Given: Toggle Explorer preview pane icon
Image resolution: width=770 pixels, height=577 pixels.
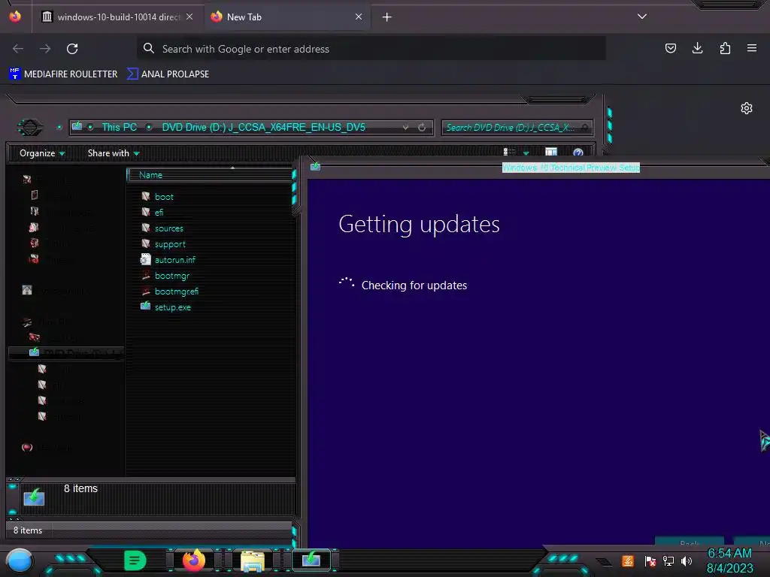Looking at the screenshot, I should click(551, 152).
